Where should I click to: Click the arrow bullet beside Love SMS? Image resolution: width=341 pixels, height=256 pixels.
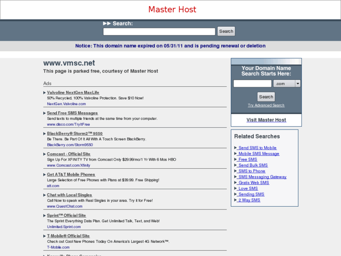pyautogui.click(x=235, y=188)
